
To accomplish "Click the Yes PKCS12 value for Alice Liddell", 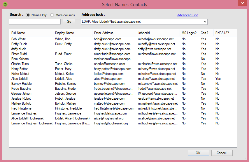I will [218, 79].
